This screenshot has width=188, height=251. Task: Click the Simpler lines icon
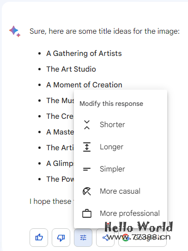[87, 169]
